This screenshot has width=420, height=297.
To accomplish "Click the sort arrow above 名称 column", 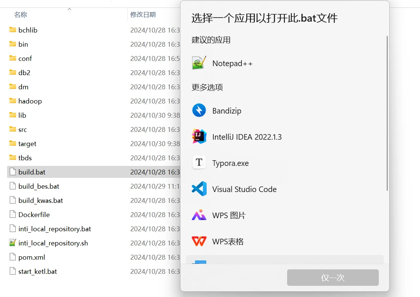I will 69,9.
